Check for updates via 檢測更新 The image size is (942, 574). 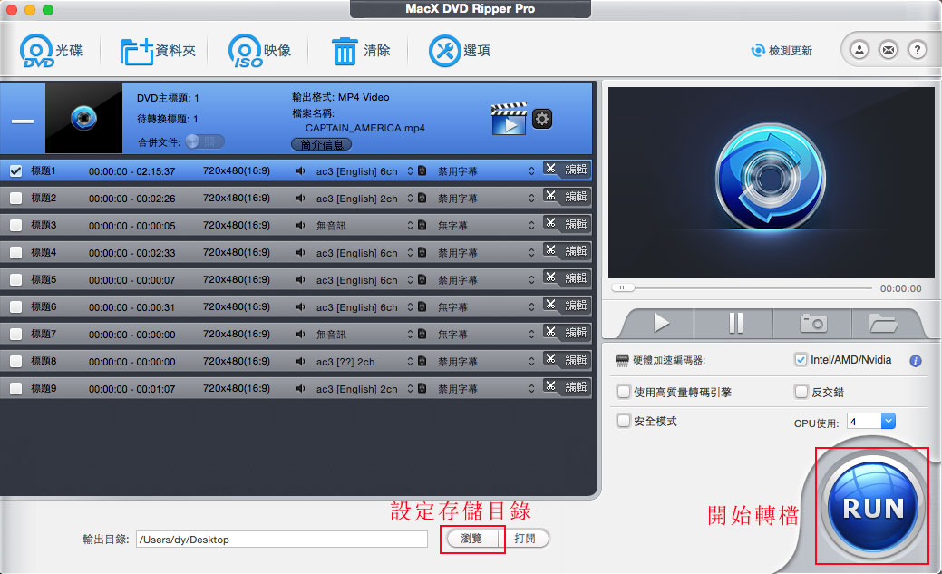pyautogui.click(x=782, y=51)
